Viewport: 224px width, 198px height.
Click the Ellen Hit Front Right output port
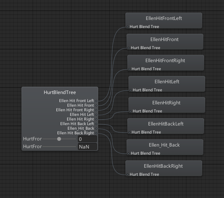(96, 110)
